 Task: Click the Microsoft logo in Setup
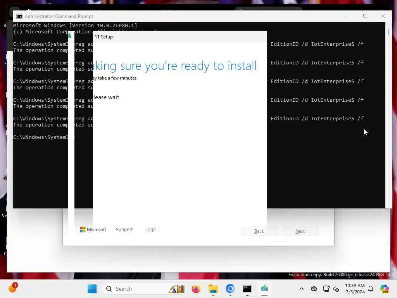tap(93, 230)
